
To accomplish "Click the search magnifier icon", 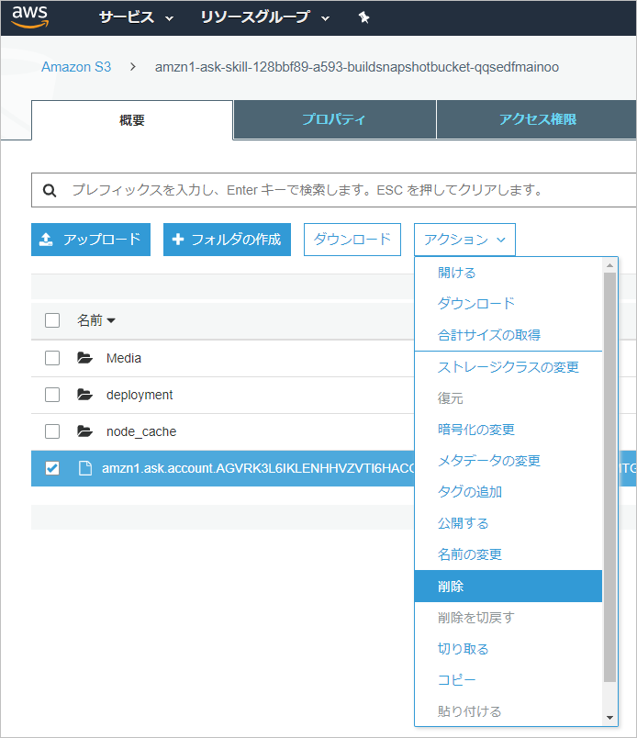I will [x=50, y=190].
